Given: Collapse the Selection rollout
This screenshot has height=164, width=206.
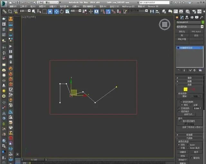Looking at the screenshot, I should tap(189, 85).
